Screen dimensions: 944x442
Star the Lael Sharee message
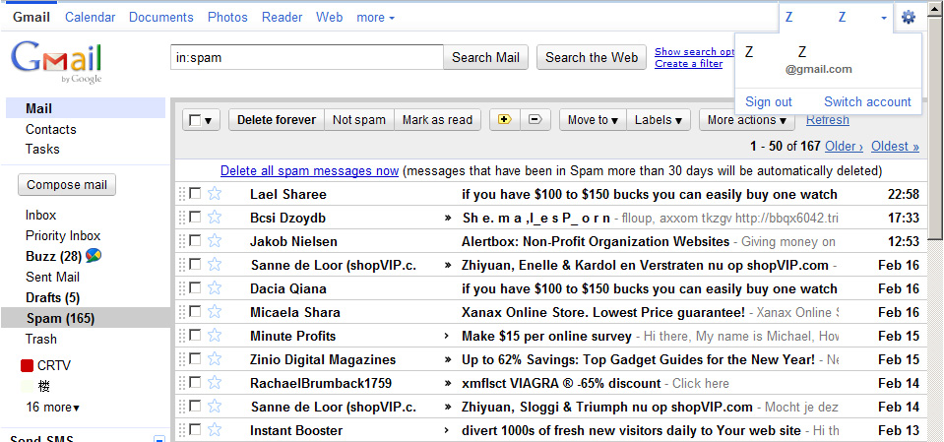pyautogui.click(x=215, y=194)
